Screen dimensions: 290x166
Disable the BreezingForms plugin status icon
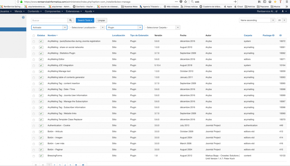coord(41,156)
